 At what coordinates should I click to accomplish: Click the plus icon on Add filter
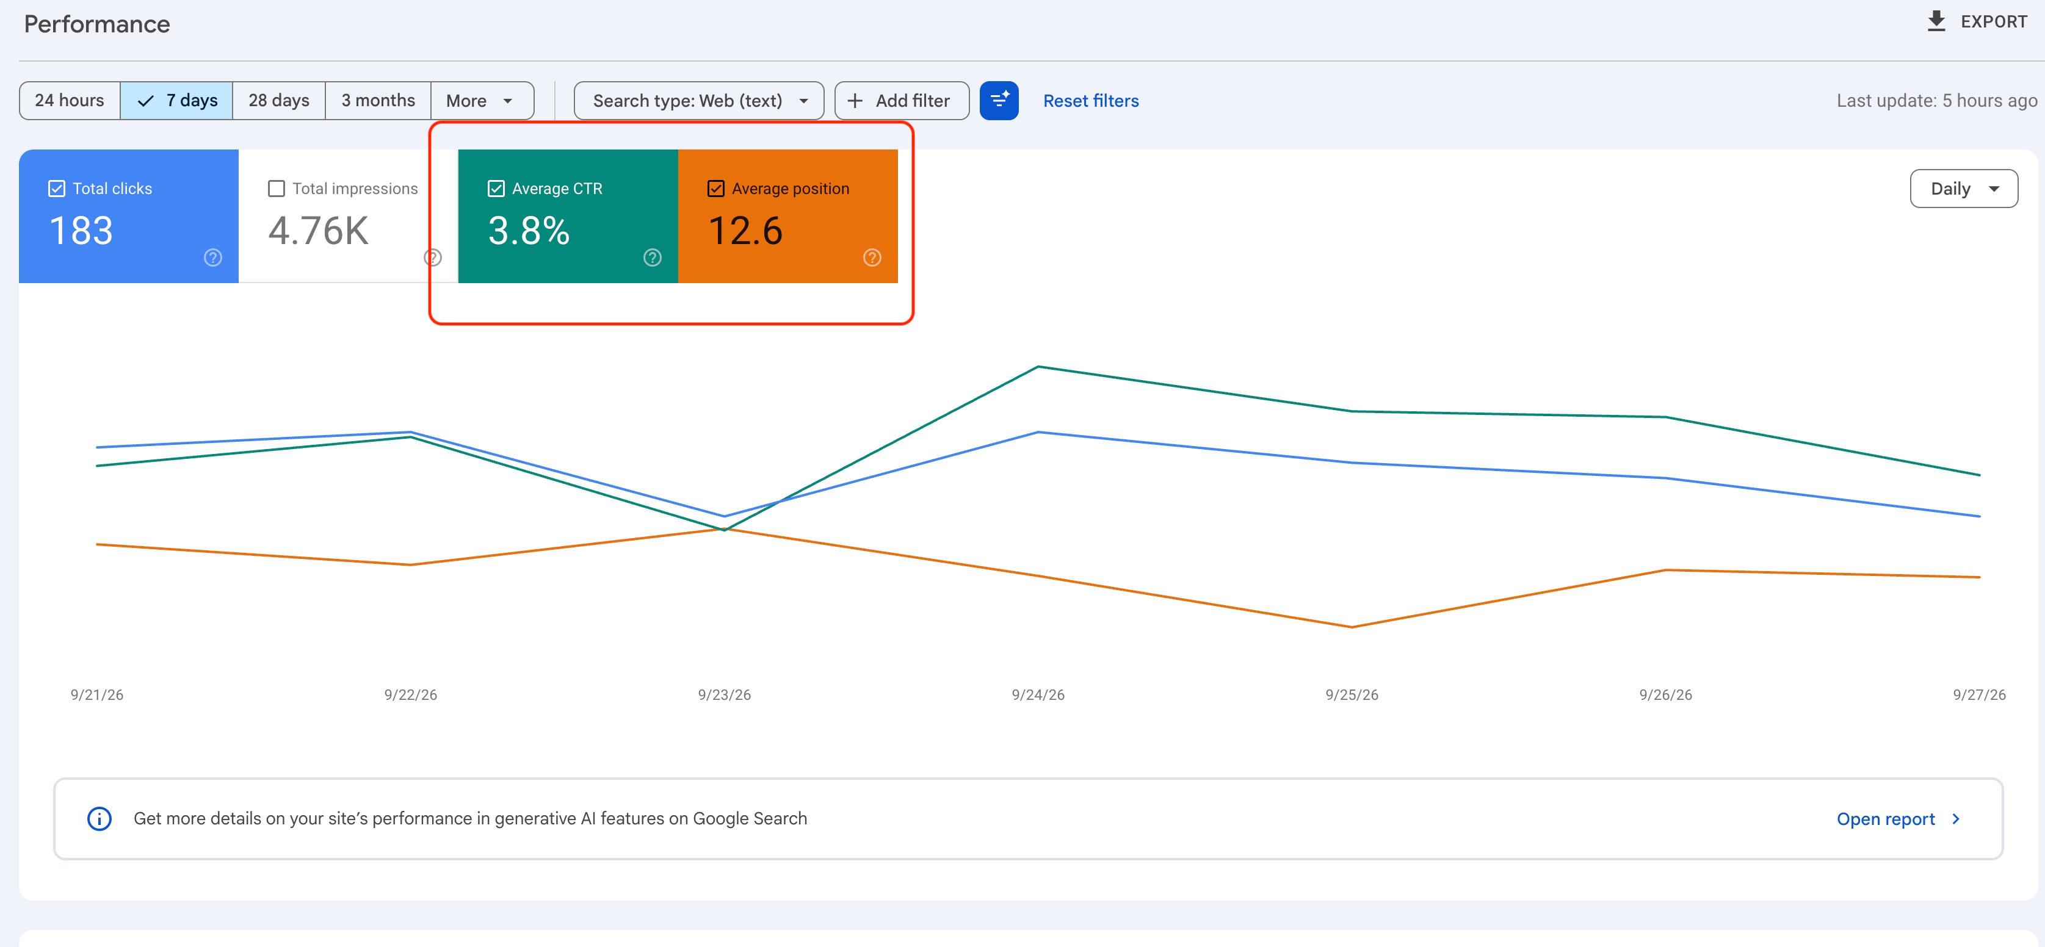(855, 101)
